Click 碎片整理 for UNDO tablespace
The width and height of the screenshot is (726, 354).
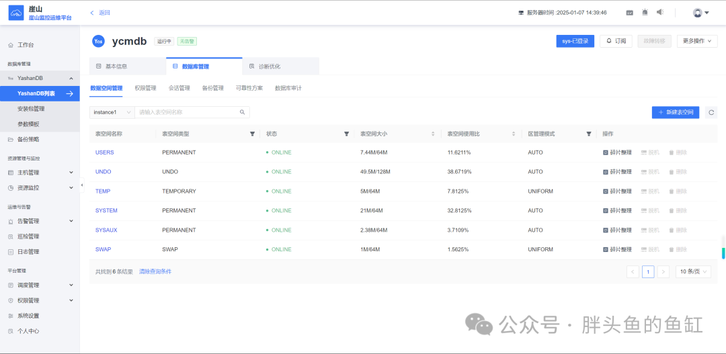[617, 172]
